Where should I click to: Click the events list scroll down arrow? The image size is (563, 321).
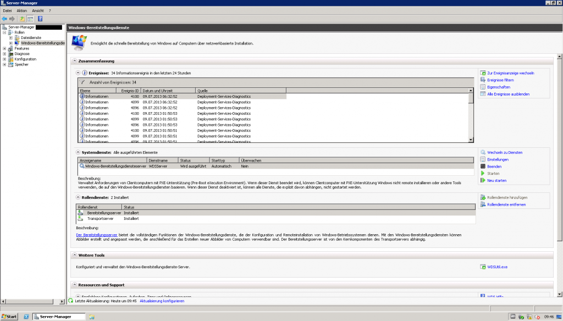[471, 140]
